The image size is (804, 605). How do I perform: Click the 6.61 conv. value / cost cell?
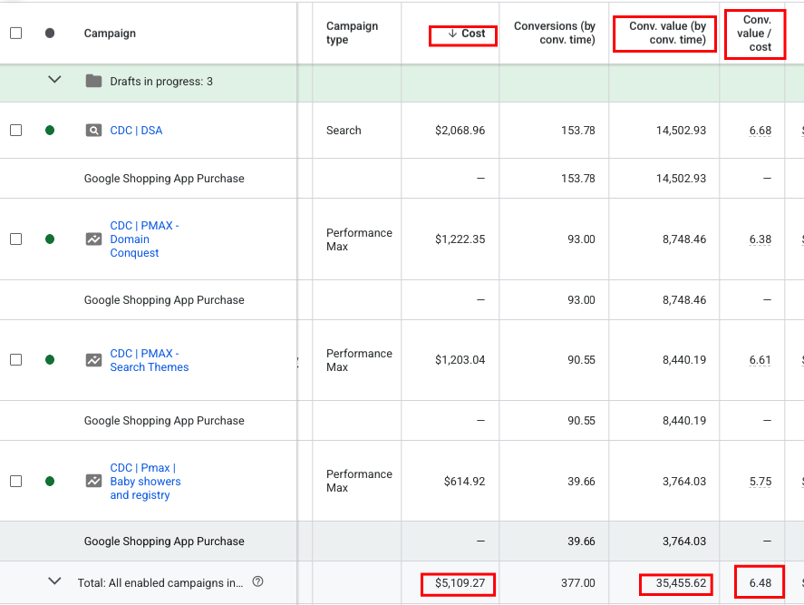760,360
